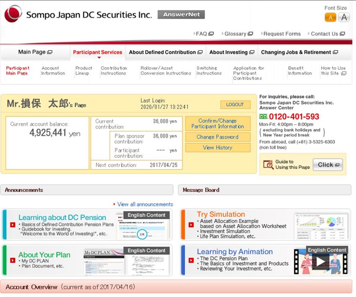Image resolution: width=356 pixels, height=297 pixels.
Task: Click the next contribution date 2017/04/25
Action: click(163, 165)
